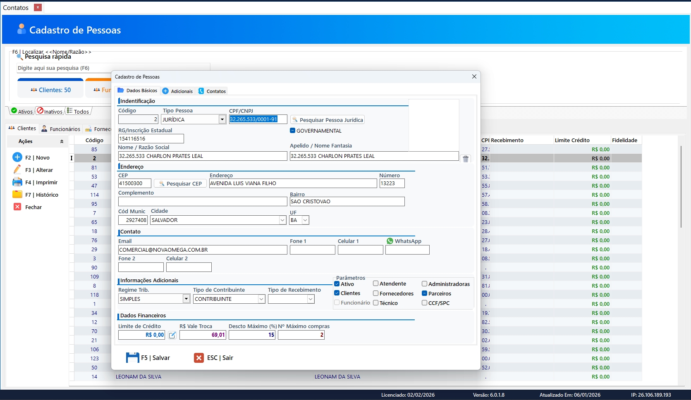Select the LEONAM DA SILVA row
This screenshot has width=691, height=400.
358,376
